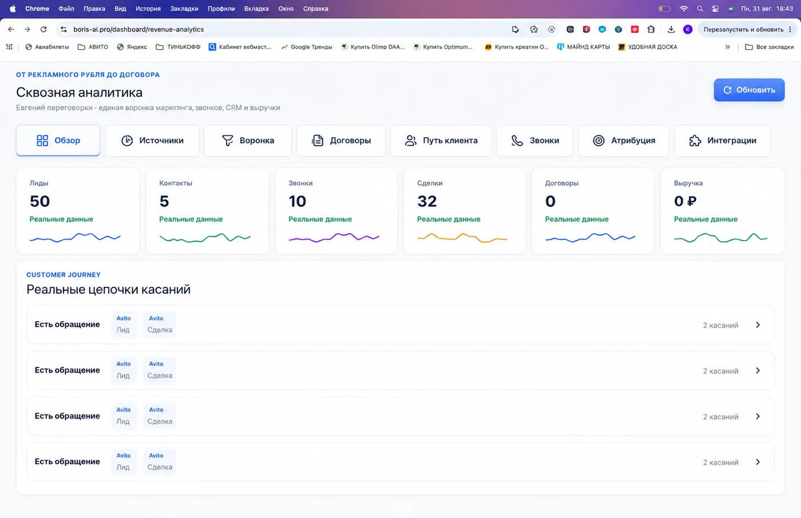Image resolution: width=801 pixels, height=518 pixels.
Task: Open the Воронка tab
Action: pyautogui.click(x=248, y=141)
